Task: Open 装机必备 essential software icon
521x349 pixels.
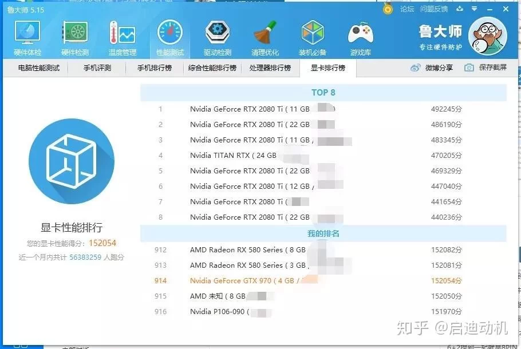Action: (313, 38)
